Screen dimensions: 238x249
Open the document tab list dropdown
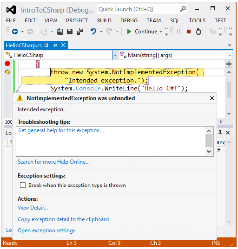click(230, 45)
